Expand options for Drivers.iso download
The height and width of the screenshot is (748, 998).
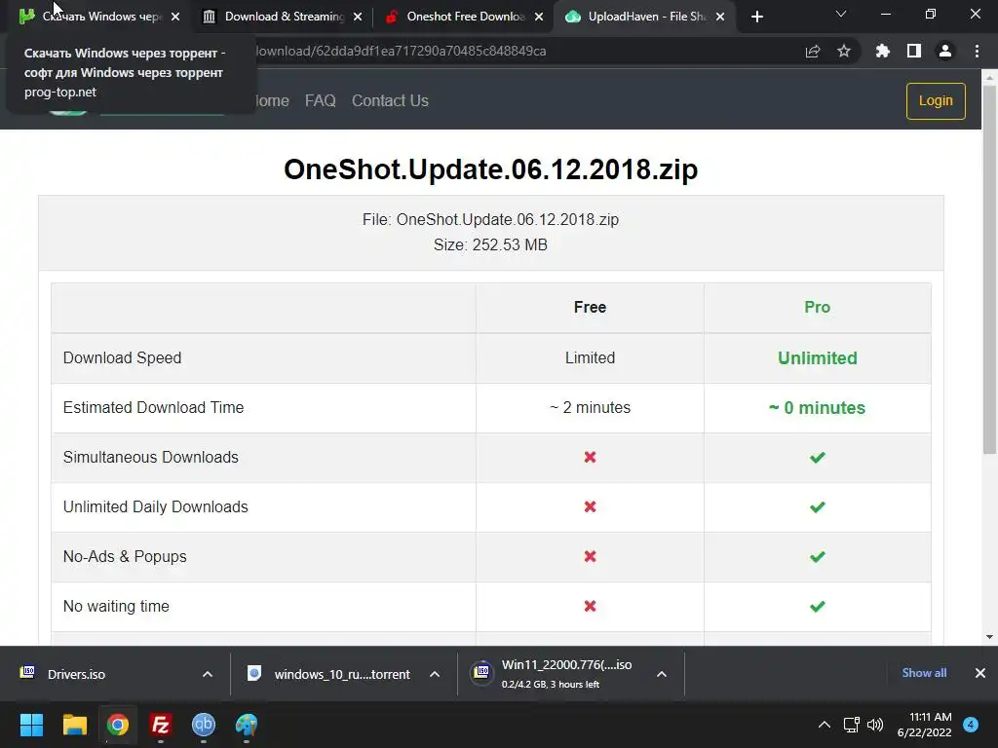[208, 674]
